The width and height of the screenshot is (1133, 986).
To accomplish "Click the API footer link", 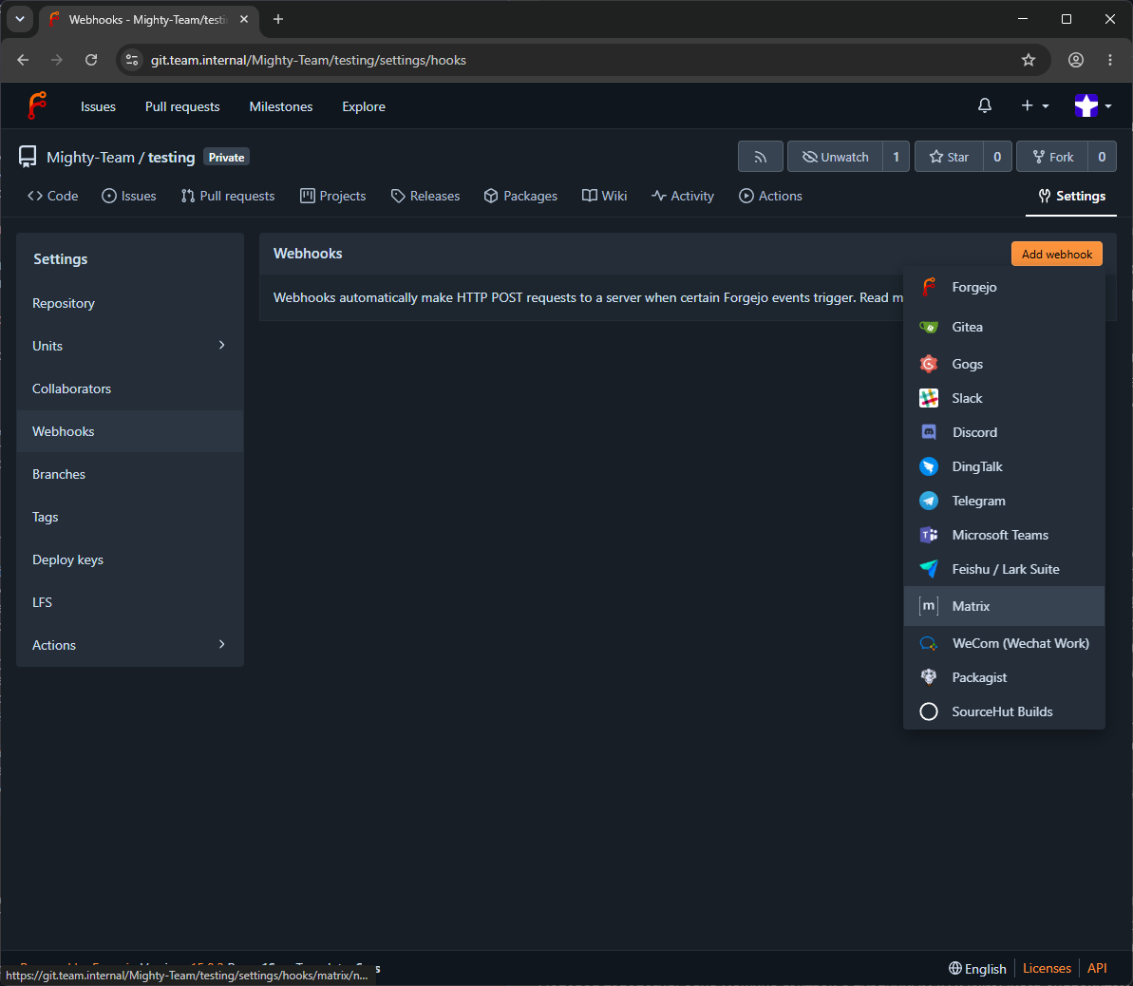I will coord(1097,968).
